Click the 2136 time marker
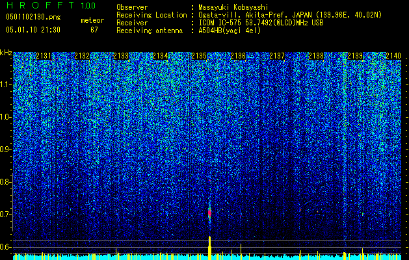The image size is (409, 260). pos(238,56)
